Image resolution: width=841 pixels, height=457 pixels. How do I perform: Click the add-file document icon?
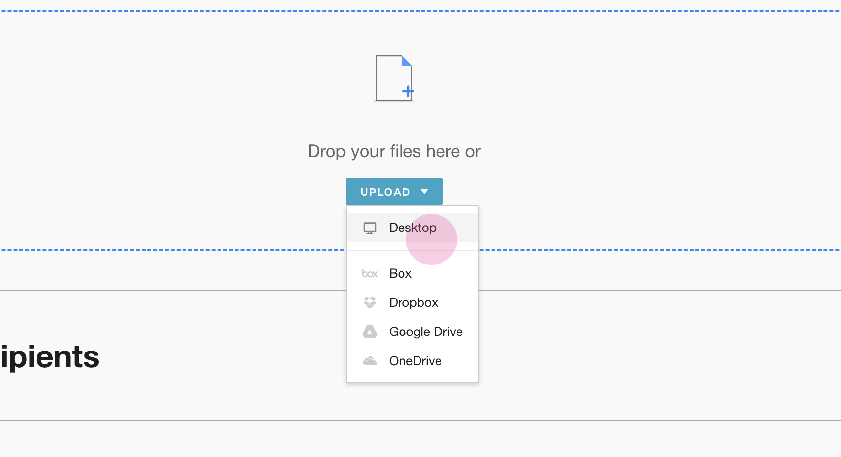[x=394, y=78]
